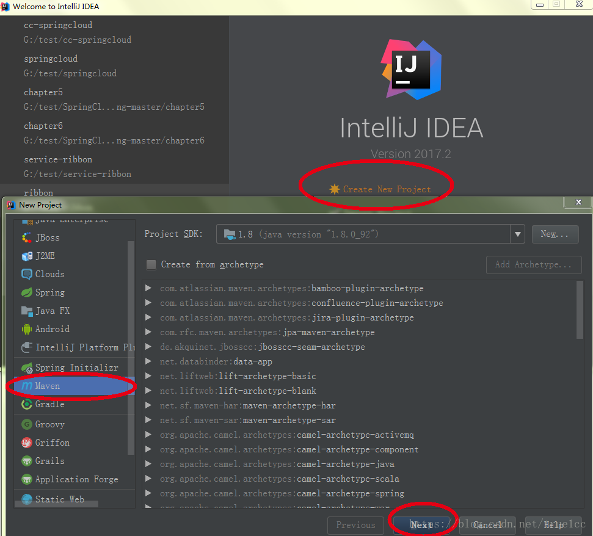Click the Griffon icon

(x=27, y=443)
